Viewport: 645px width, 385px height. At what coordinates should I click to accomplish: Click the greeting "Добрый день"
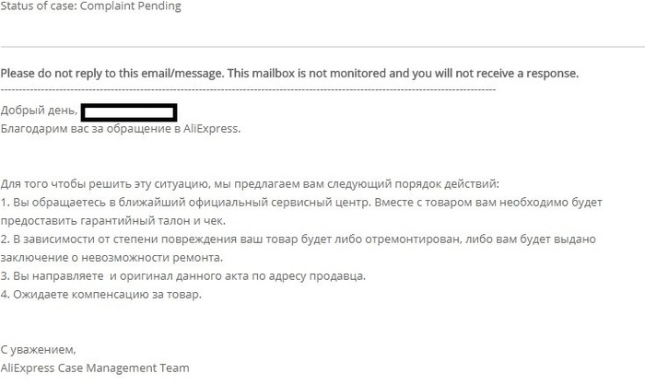click(x=38, y=111)
